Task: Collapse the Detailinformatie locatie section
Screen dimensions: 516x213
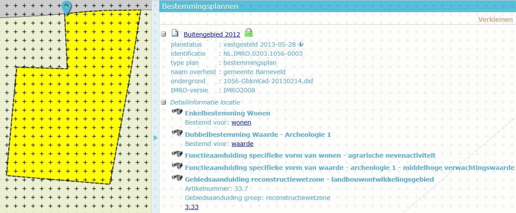Action: (x=163, y=102)
